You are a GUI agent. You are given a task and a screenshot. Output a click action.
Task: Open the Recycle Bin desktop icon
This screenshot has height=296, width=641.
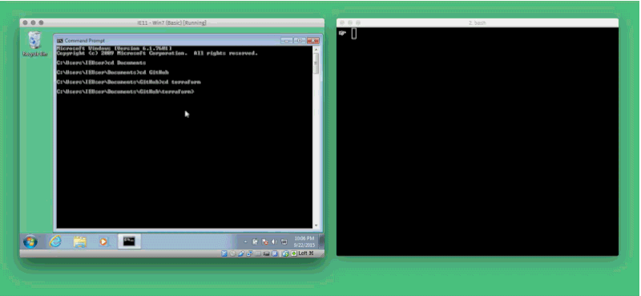(34, 44)
